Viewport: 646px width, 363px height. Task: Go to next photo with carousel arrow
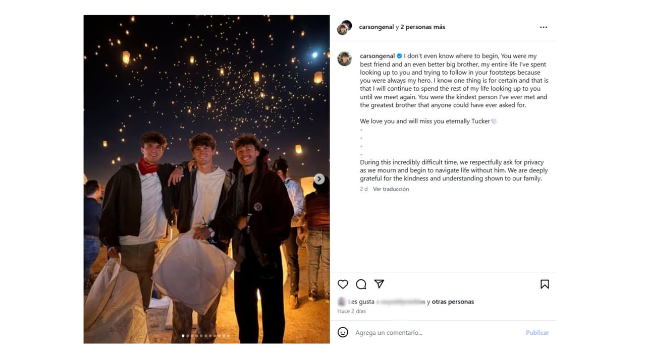tap(319, 179)
